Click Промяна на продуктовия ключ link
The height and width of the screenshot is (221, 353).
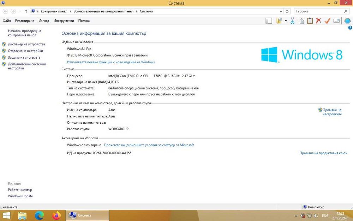click(323, 153)
